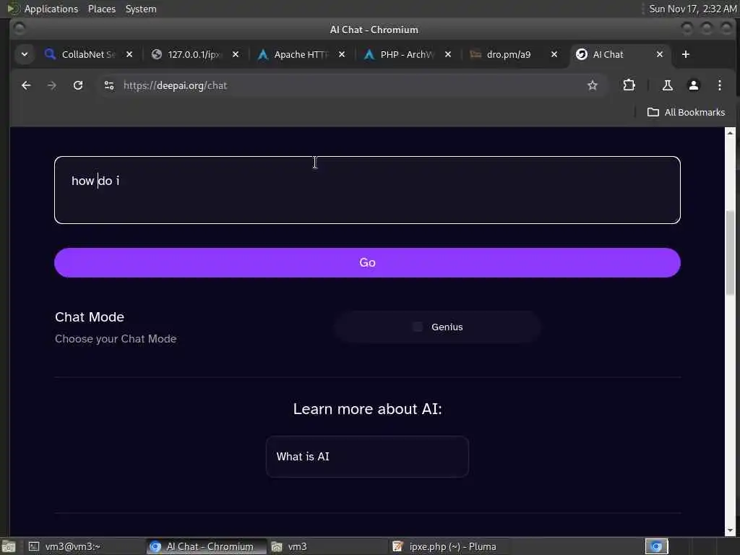Go back to the previous page

pyautogui.click(x=26, y=85)
